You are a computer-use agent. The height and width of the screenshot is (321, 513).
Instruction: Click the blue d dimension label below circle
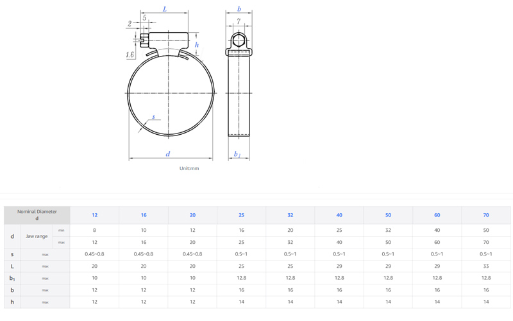coord(168,154)
